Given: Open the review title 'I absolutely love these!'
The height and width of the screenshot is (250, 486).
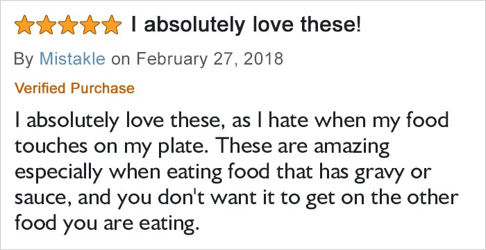Looking at the screenshot, I should tap(246, 25).
